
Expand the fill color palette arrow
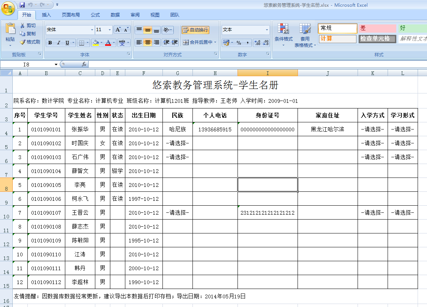pyautogui.click(x=102, y=42)
